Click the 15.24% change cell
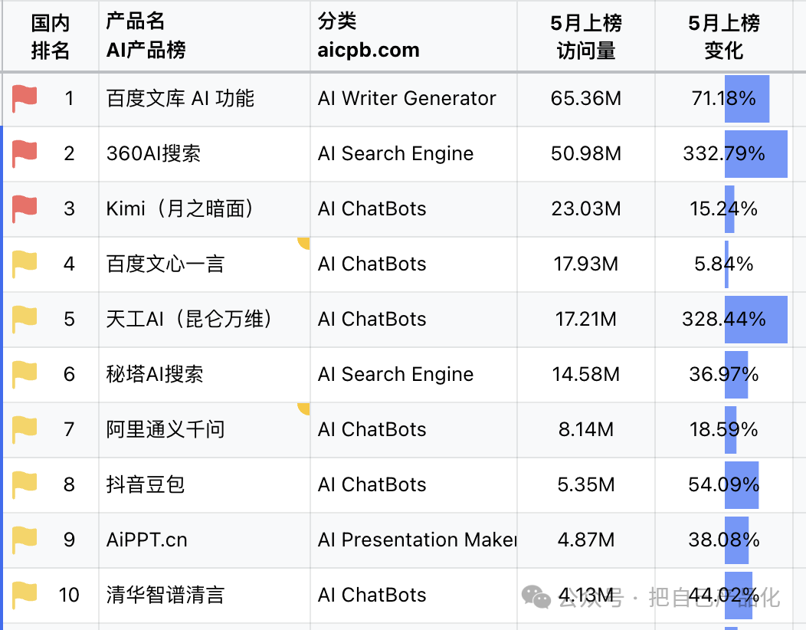806x630 pixels. pyautogui.click(x=724, y=208)
